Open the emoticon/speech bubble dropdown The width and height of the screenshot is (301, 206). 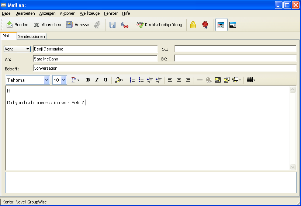click(236, 80)
